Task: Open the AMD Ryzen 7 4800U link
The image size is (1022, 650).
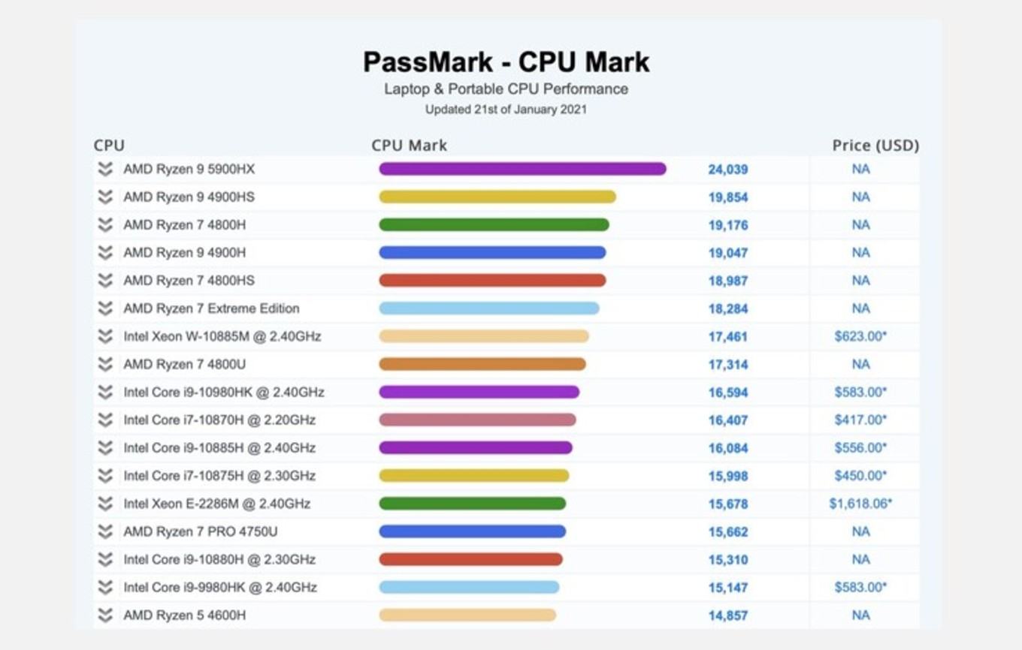Action: coord(185,364)
